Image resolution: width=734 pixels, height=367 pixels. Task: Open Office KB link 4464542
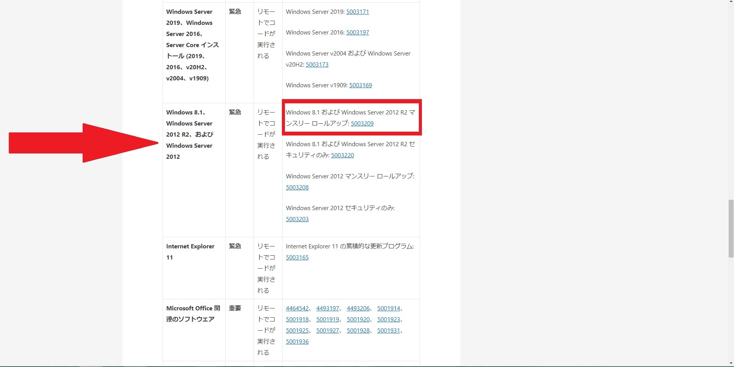click(x=297, y=308)
